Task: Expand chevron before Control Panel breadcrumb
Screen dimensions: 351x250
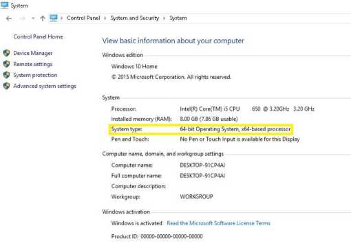Action: coord(61,18)
